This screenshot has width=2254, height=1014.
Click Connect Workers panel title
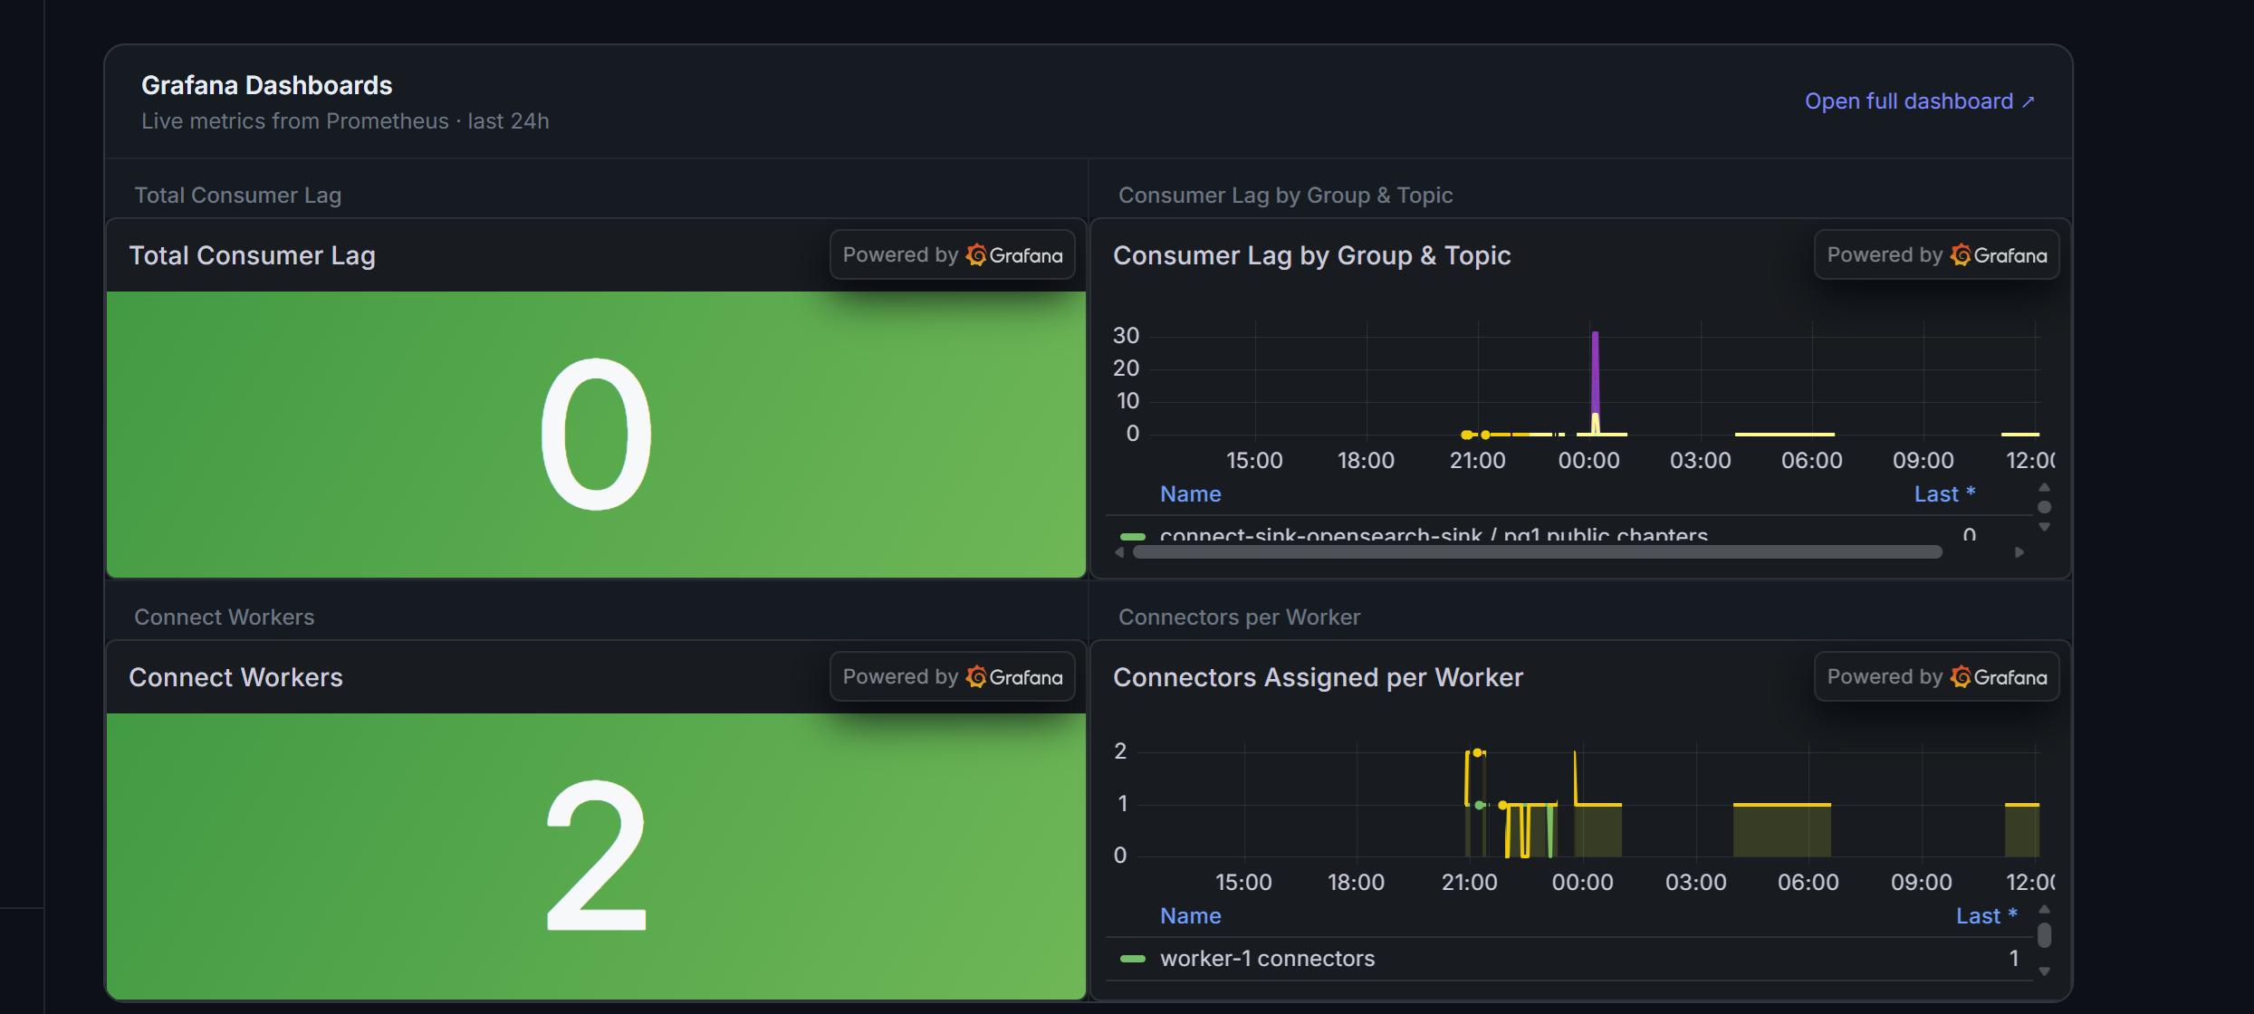point(235,677)
